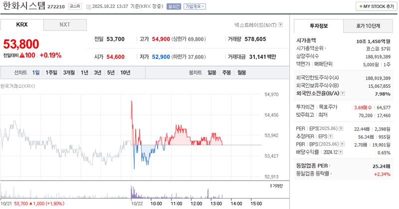The image size is (399, 209).
Task: Open help icon for BPS(2025.06)
Action: pos(342,144)
